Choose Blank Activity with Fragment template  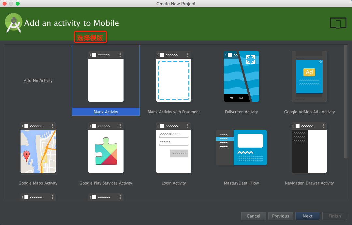173,76
